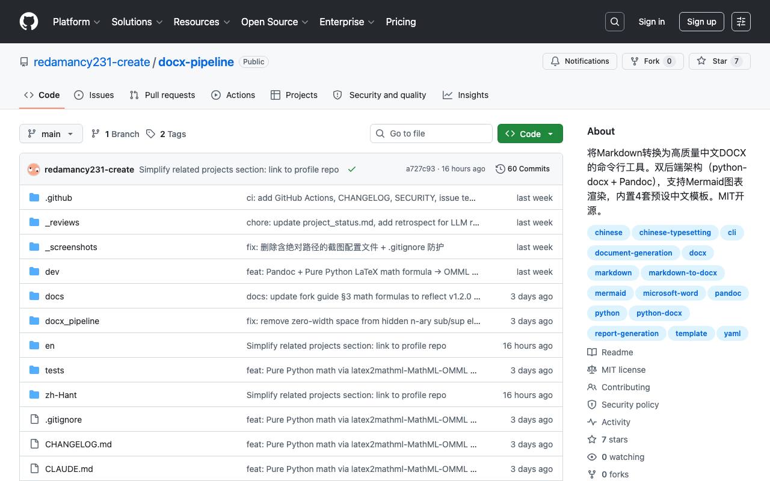The height and width of the screenshot is (481, 770).
Task: Click the redamancy231-create avatar in the commit row
Action: tap(34, 170)
